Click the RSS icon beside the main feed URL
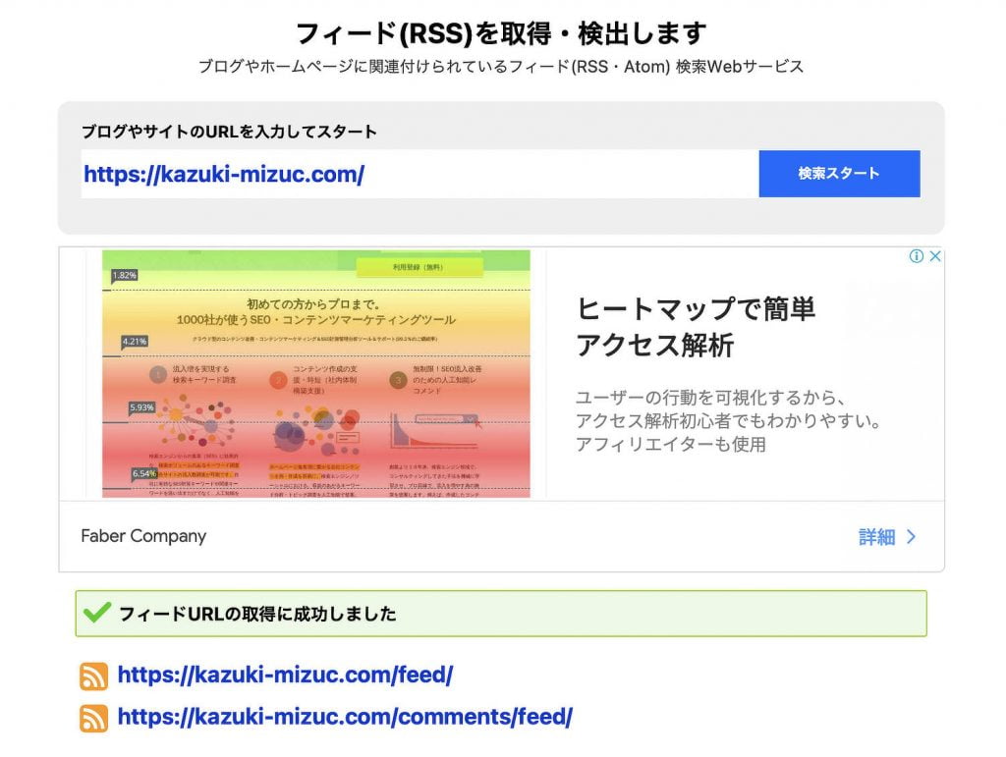 (93, 676)
